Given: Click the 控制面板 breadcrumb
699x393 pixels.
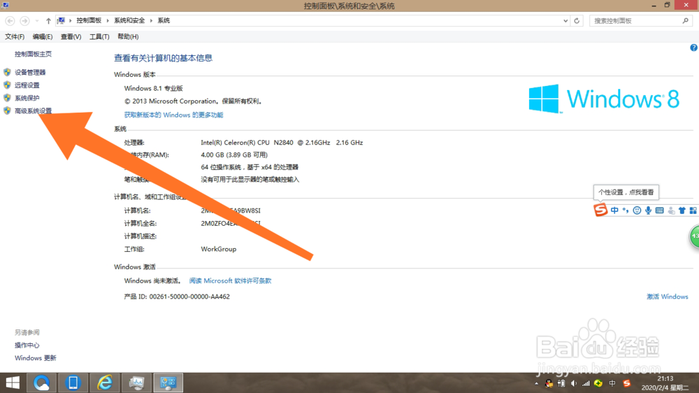Looking at the screenshot, I should [89, 20].
